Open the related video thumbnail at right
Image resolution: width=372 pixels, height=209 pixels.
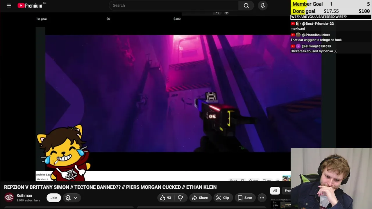click(x=280, y=204)
